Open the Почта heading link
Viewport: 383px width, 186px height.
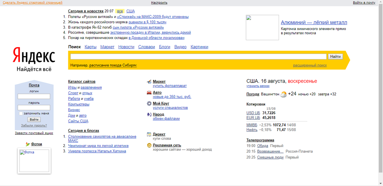tap(34, 85)
